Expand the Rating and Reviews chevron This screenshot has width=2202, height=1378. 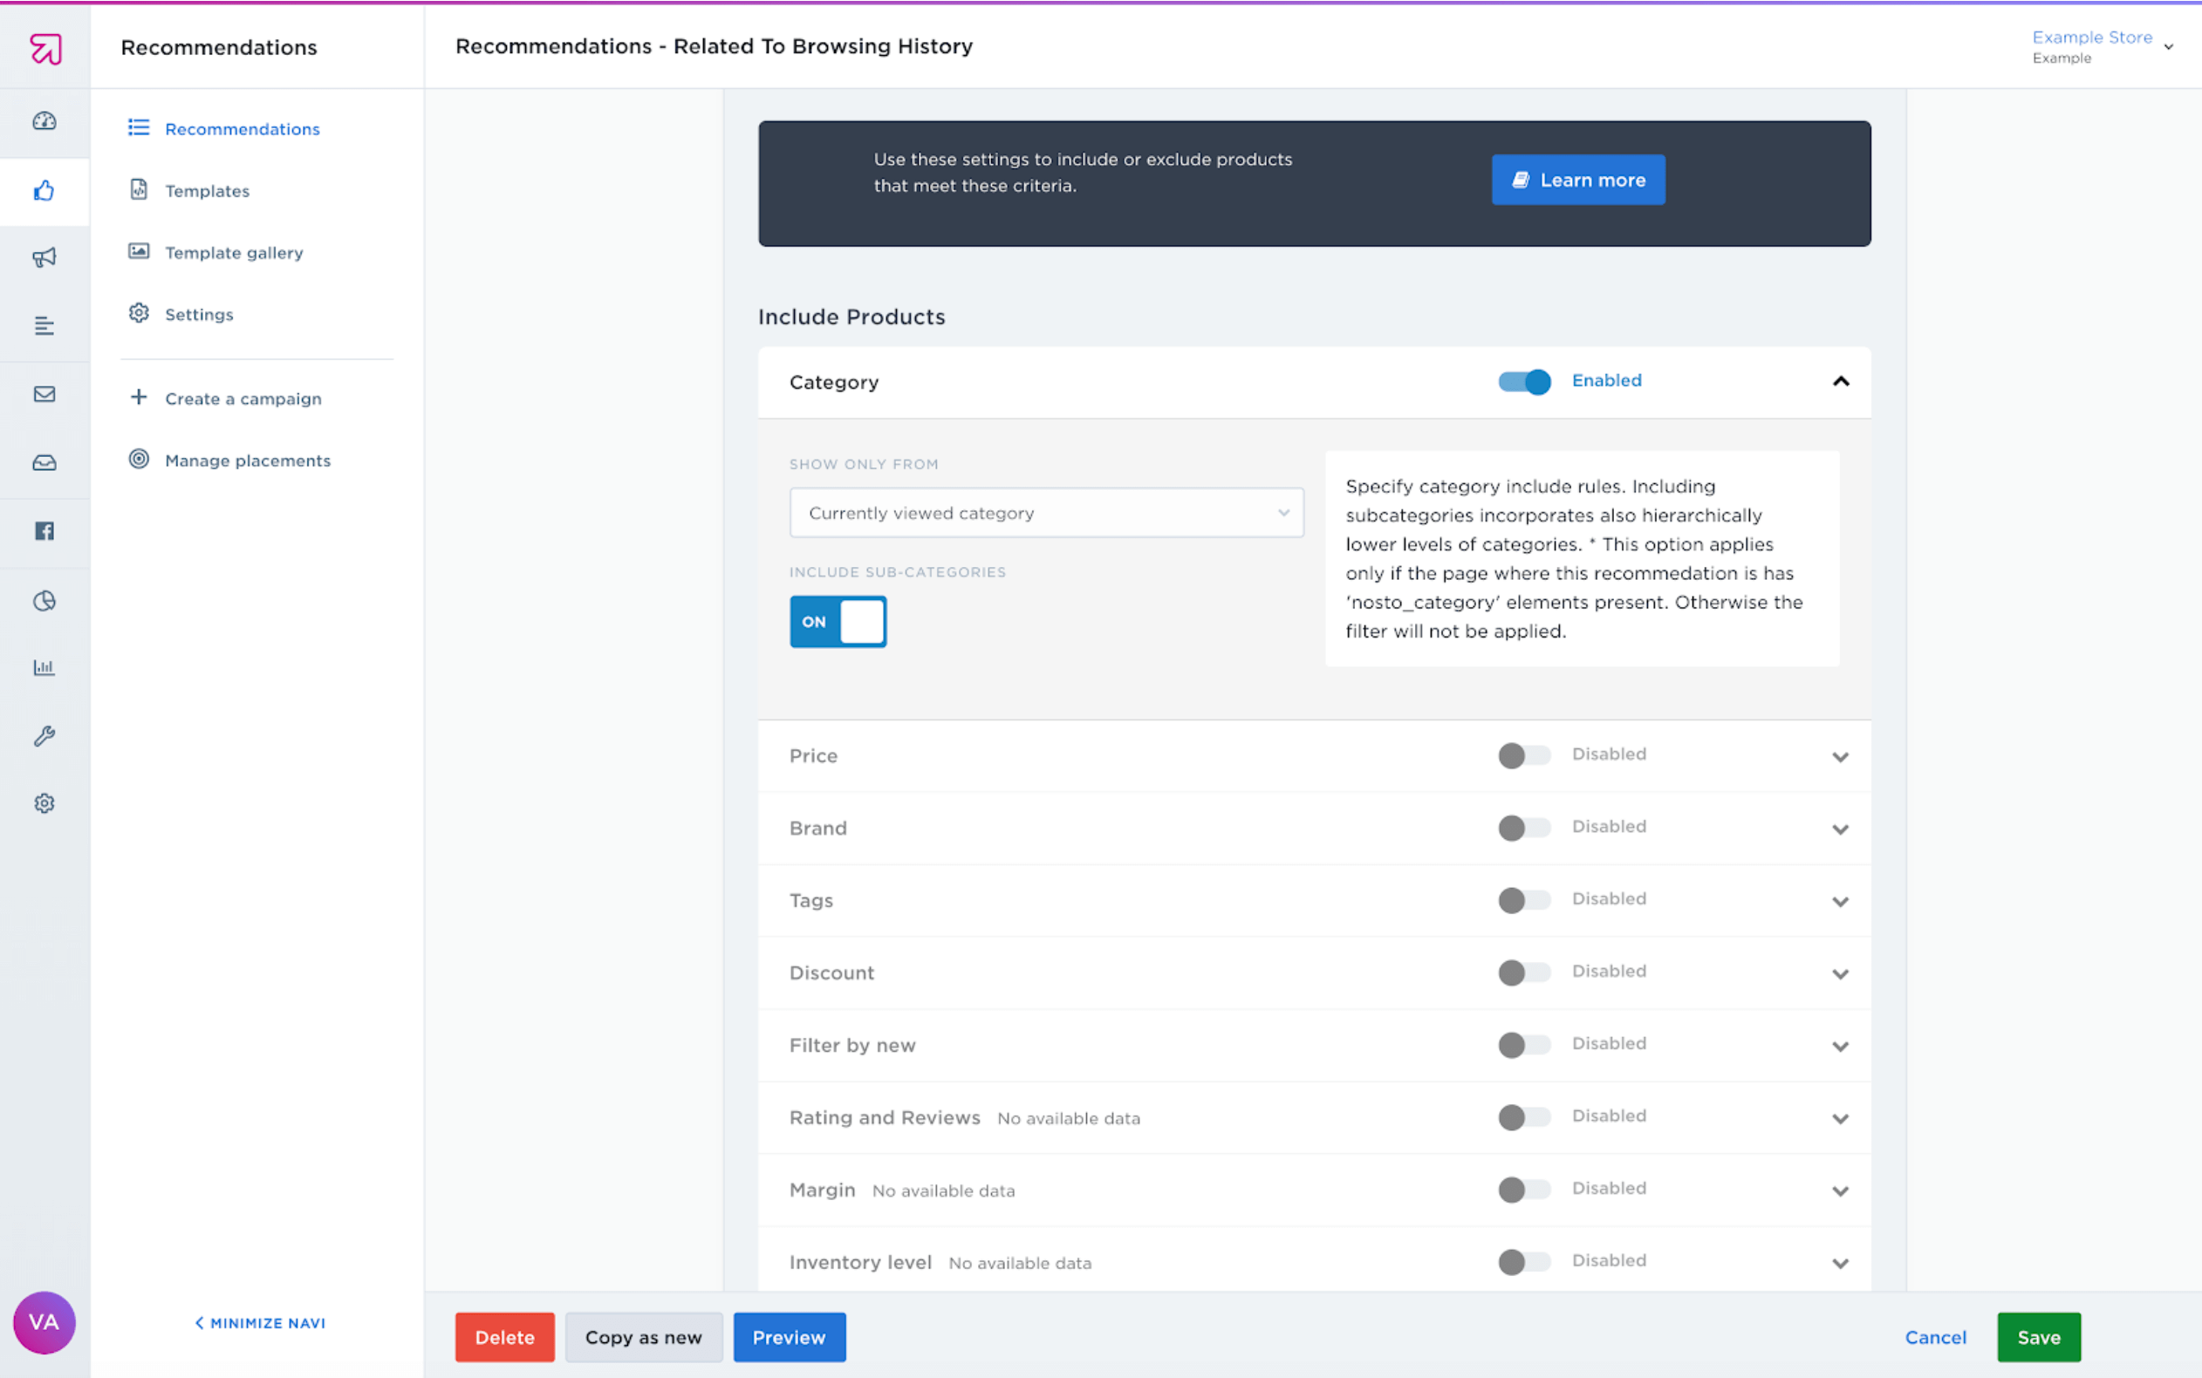1840,1118
